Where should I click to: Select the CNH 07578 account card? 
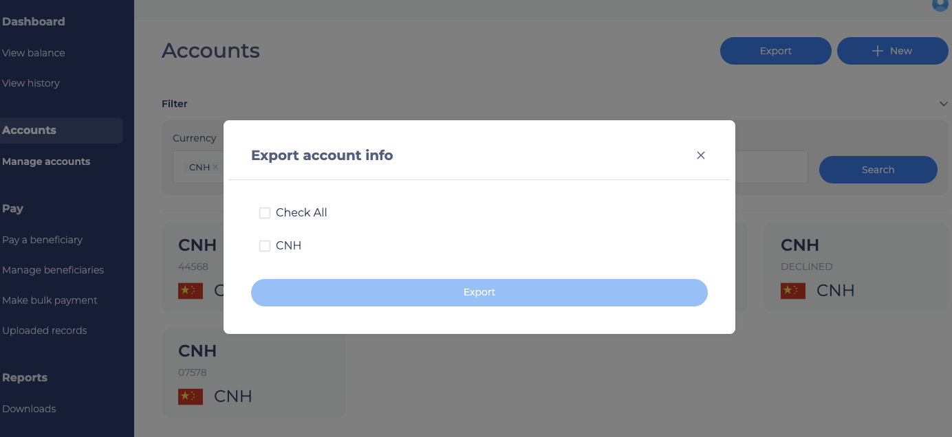pos(253,373)
